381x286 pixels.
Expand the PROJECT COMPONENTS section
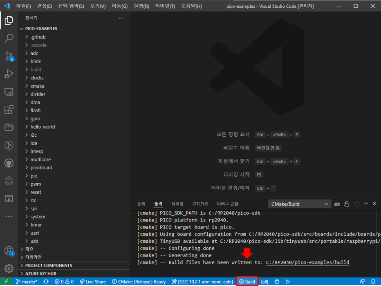[74, 265]
